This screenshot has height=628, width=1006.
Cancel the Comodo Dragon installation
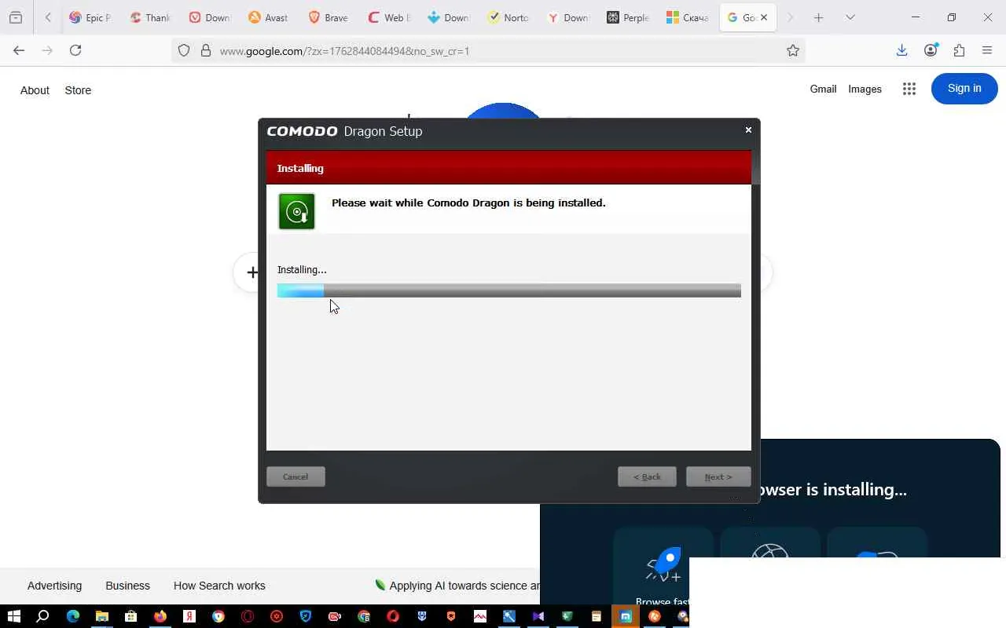296,476
